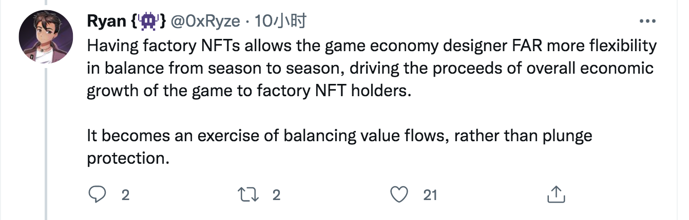Open Ryan's profile avatar picture

click(45, 37)
